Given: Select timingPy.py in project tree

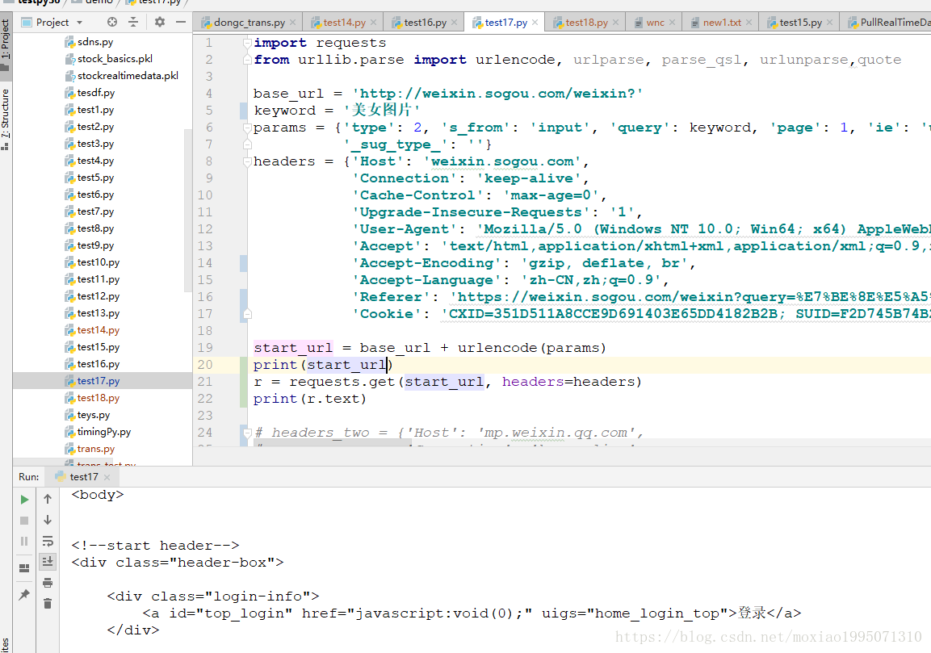Looking at the screenshot, I should [x=104, y=432].
